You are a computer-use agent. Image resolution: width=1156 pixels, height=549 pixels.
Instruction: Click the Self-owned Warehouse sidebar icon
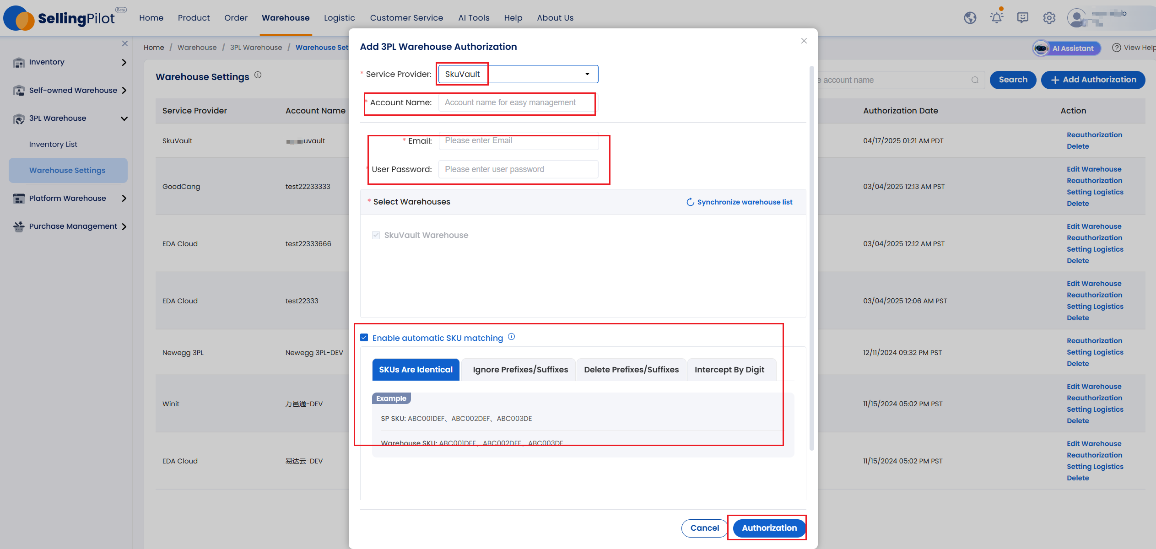coord(19,91)
